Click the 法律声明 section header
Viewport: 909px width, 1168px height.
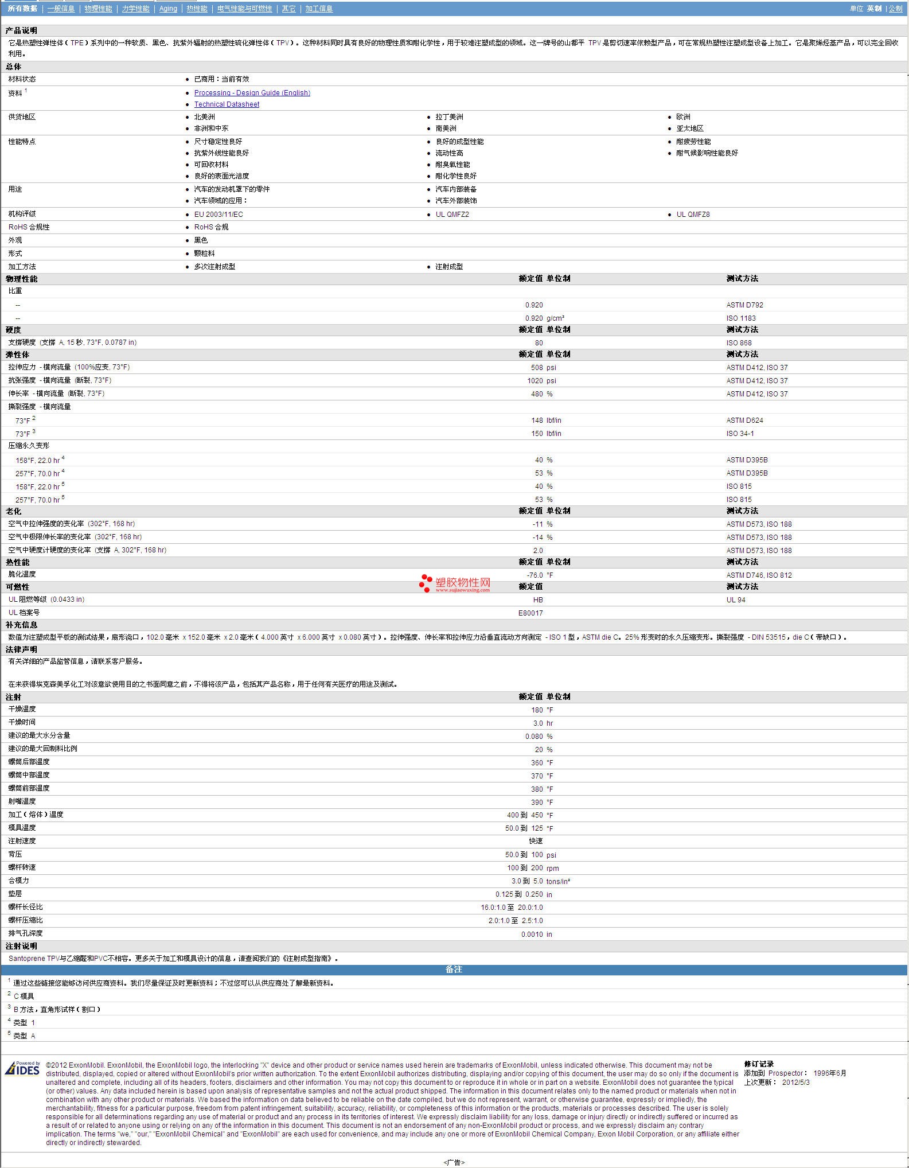coord(21,649)
